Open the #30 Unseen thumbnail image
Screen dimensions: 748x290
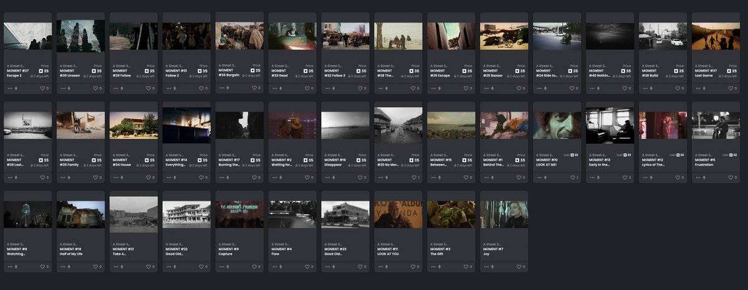tap(80, 36)
